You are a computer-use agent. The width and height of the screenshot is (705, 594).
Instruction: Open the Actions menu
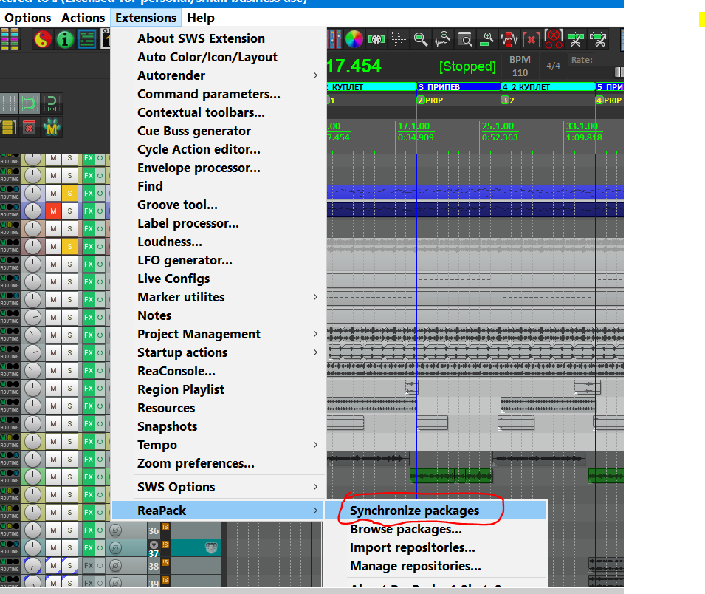pos(83,18)
